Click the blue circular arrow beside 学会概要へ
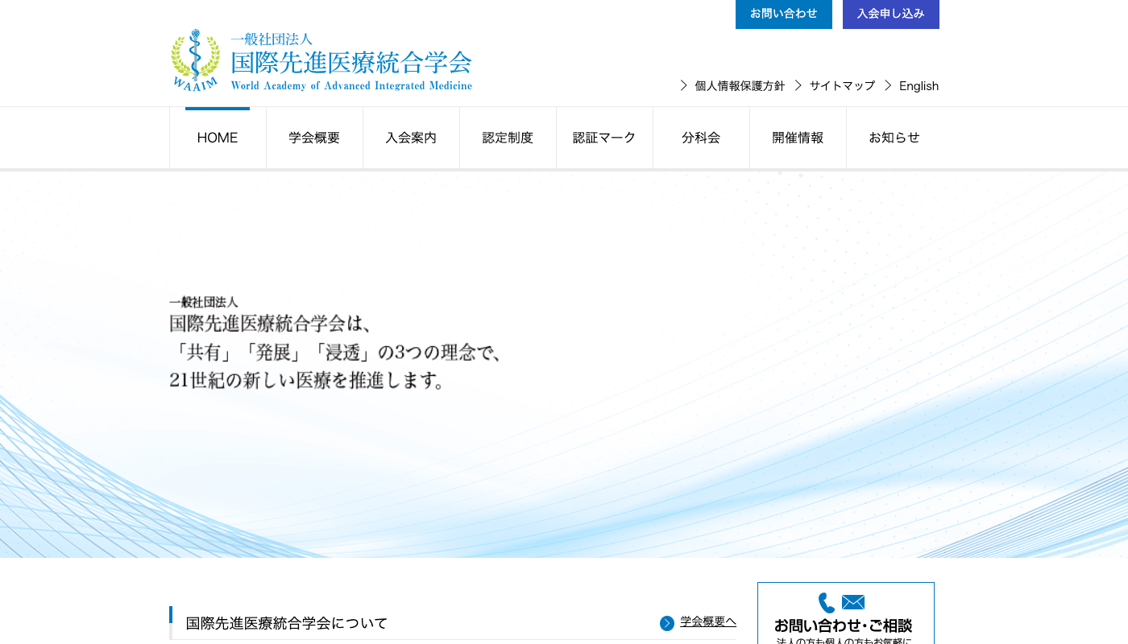 pos(666,622)
